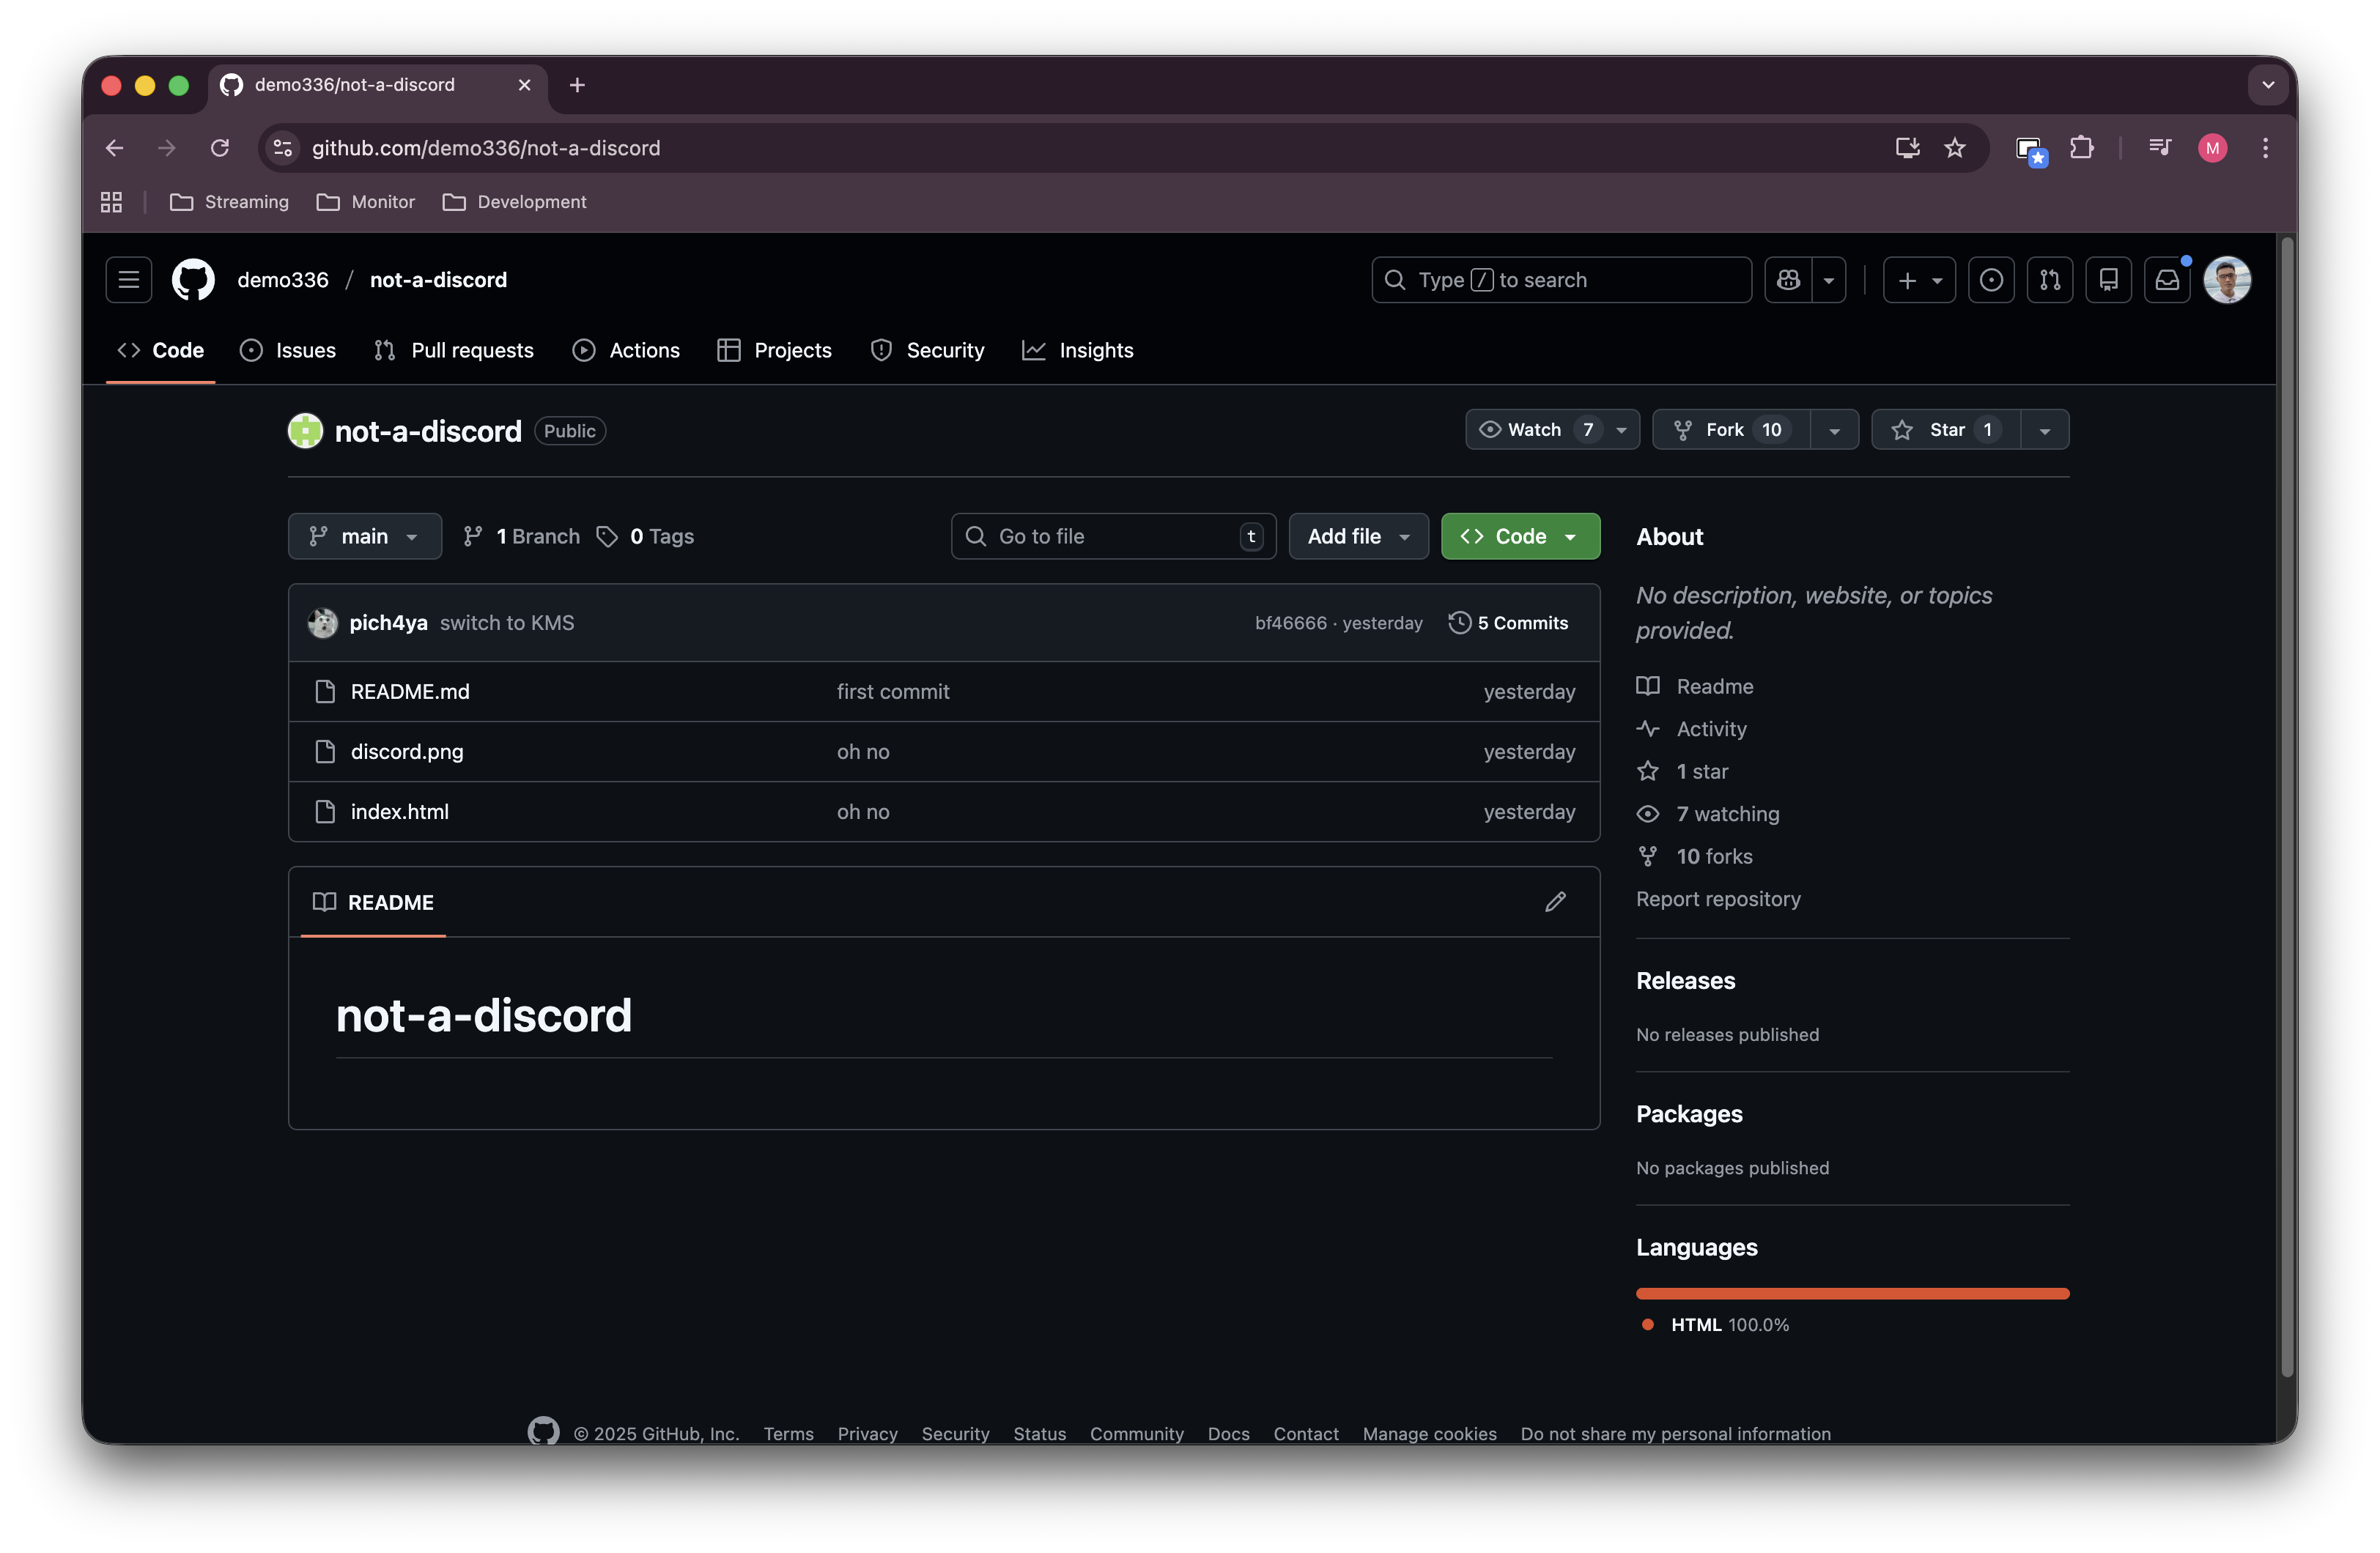Open the green Code dropdown

[1520, 537]
